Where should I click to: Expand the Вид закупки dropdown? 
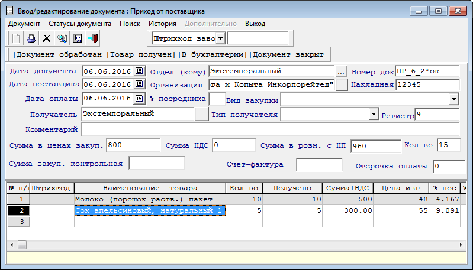(x=453, y=99)
